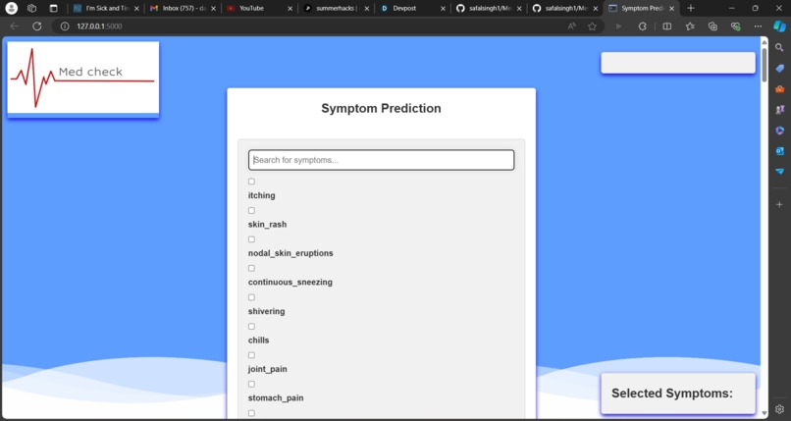
Task: Check the continuous_sneezing checkbox
Action: (251, 268)
